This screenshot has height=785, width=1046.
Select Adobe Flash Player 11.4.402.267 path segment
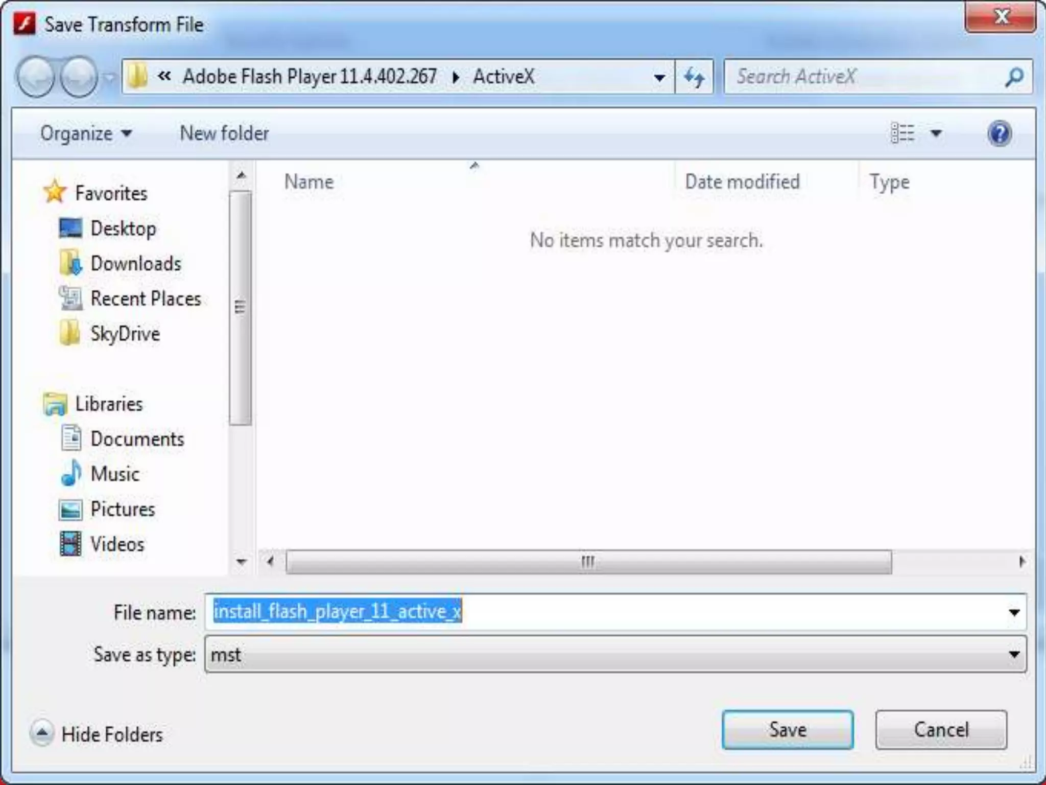click(x=310, y=77)
